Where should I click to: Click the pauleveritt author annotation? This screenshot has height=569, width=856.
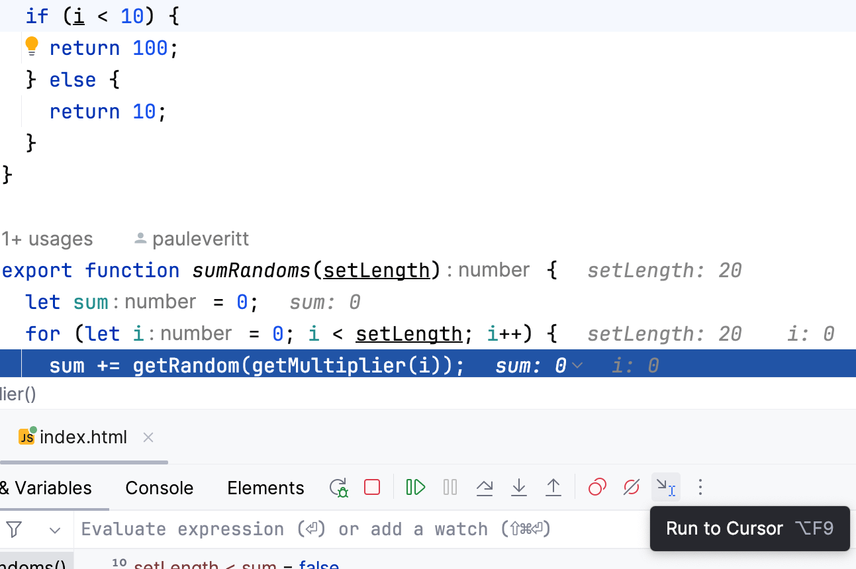(199, 239)
